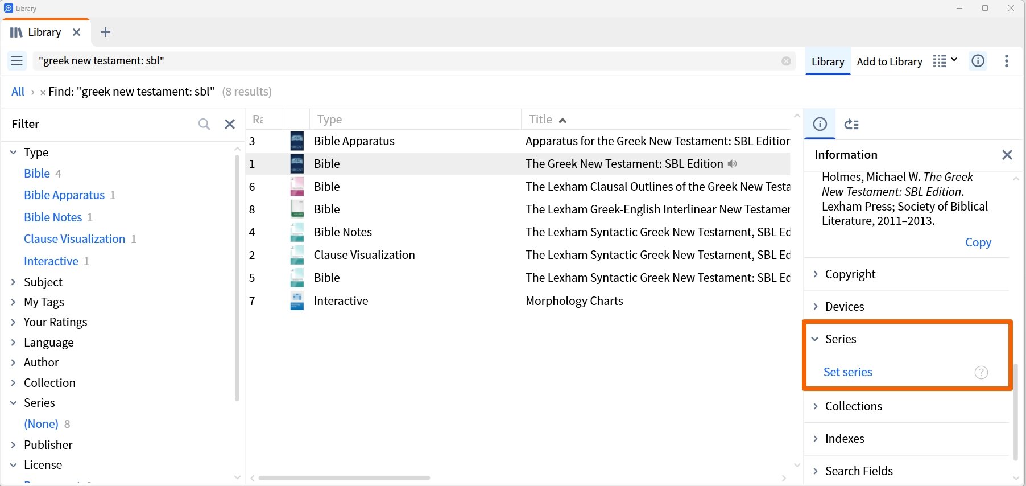Click Morphology Charts interactive thumbnail

coord(297,301)
